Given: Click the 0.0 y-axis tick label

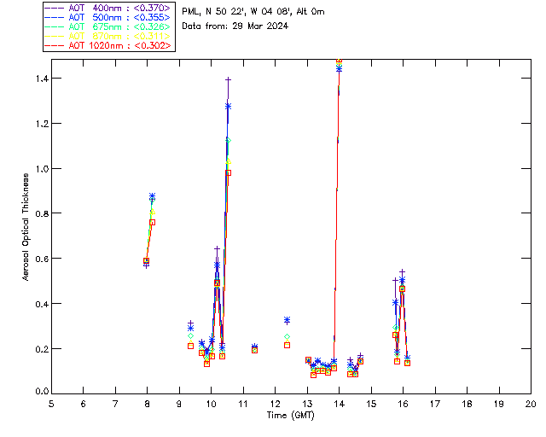Looking at the screenshot, I should pyautogui.click(x=42, y=392).
